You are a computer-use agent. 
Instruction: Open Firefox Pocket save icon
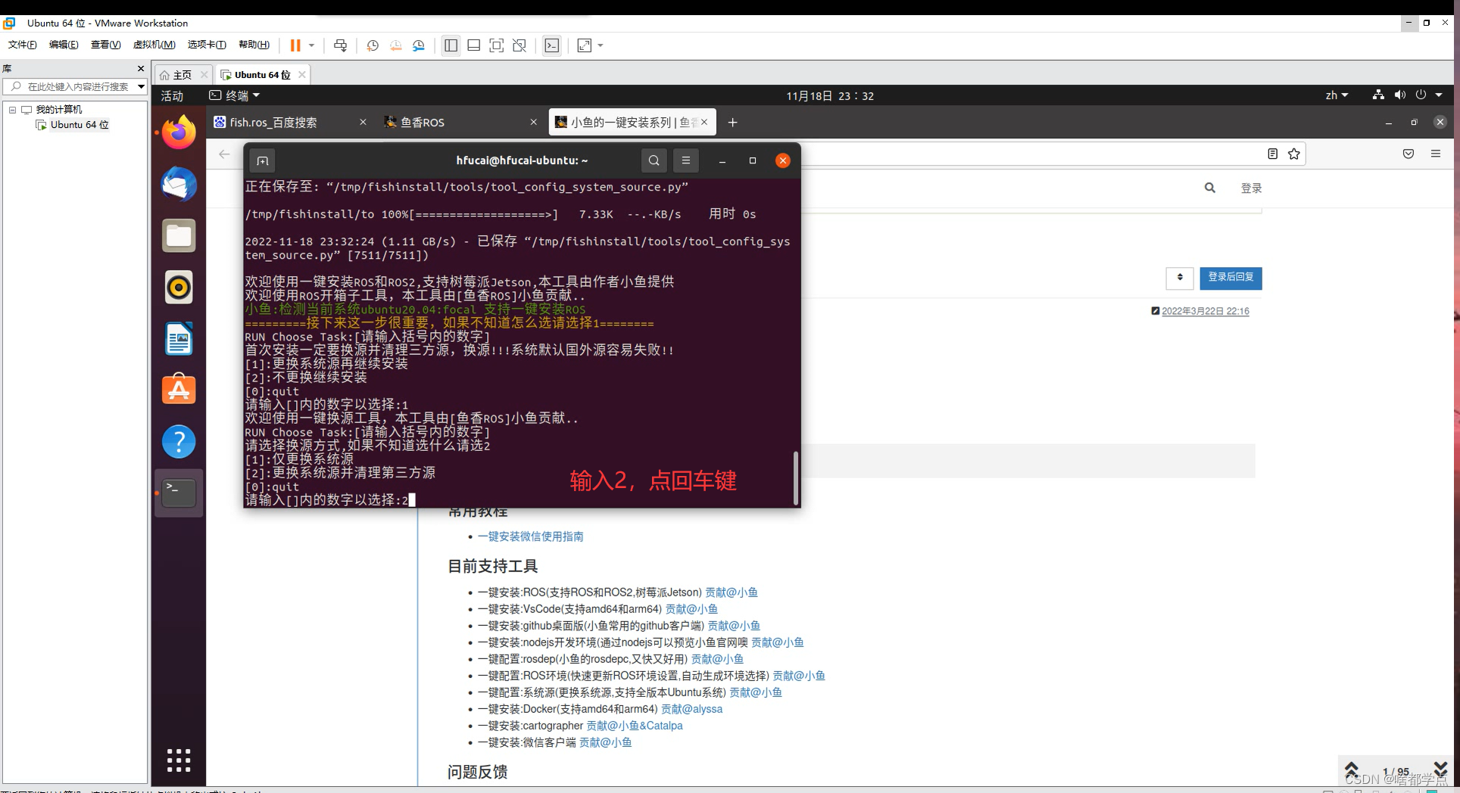pyautogui.click(x=1409, y=154)
